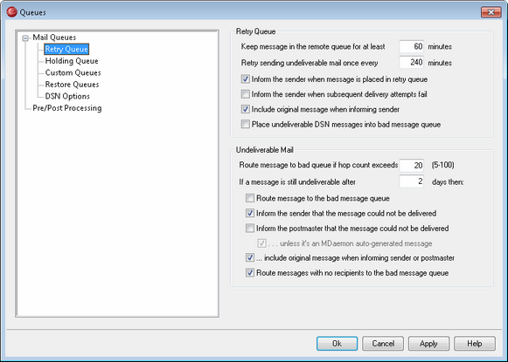Click the remote queue minutes field showing 60
Image resolution: width=508 pixels, height=362 pixels.
[412, 46]
